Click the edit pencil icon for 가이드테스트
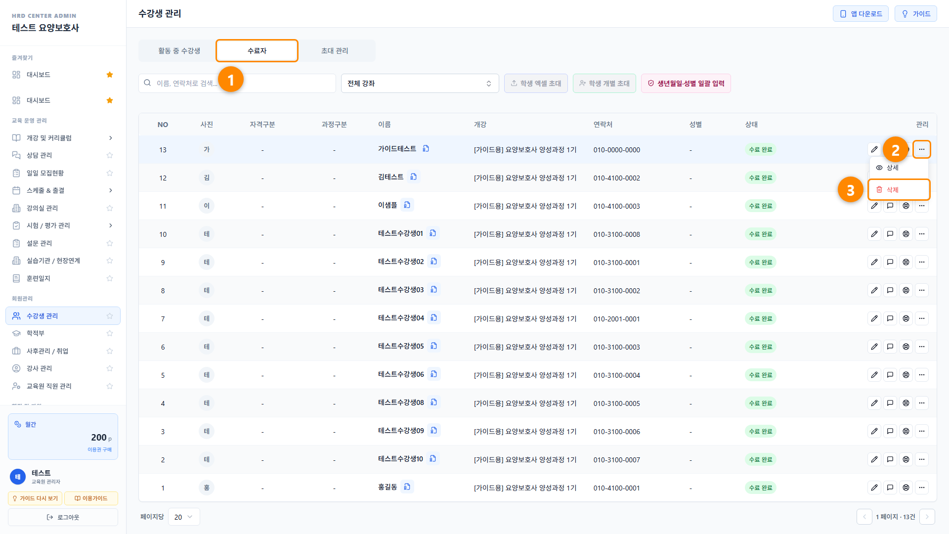The height and width of the screenshot is (534, 949). click(874, 149)
